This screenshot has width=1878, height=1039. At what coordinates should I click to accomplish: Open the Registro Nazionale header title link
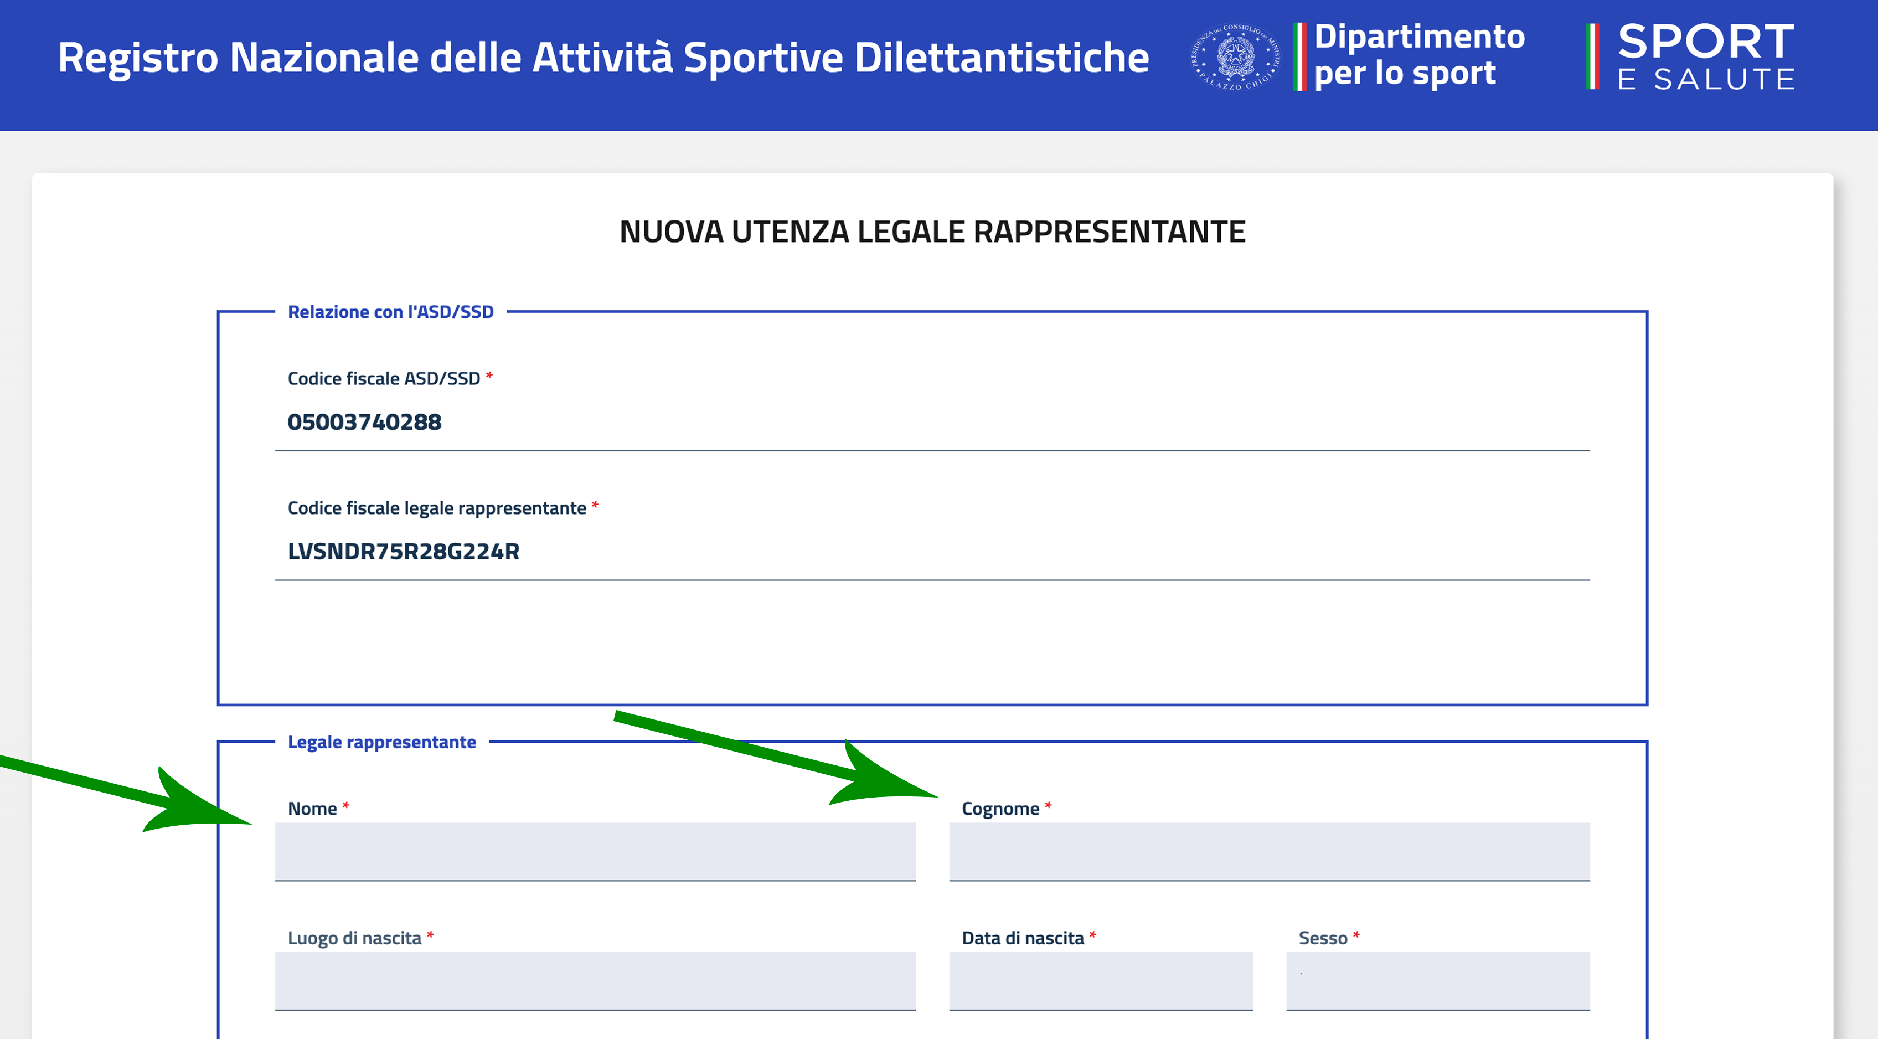coord(603,58)
